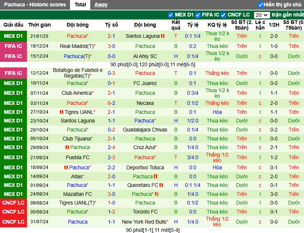The height and width of the screenshot is (233, 304).
Task: Open Santos Laguna home team link 23/10/24
Action: pos(77,121)
